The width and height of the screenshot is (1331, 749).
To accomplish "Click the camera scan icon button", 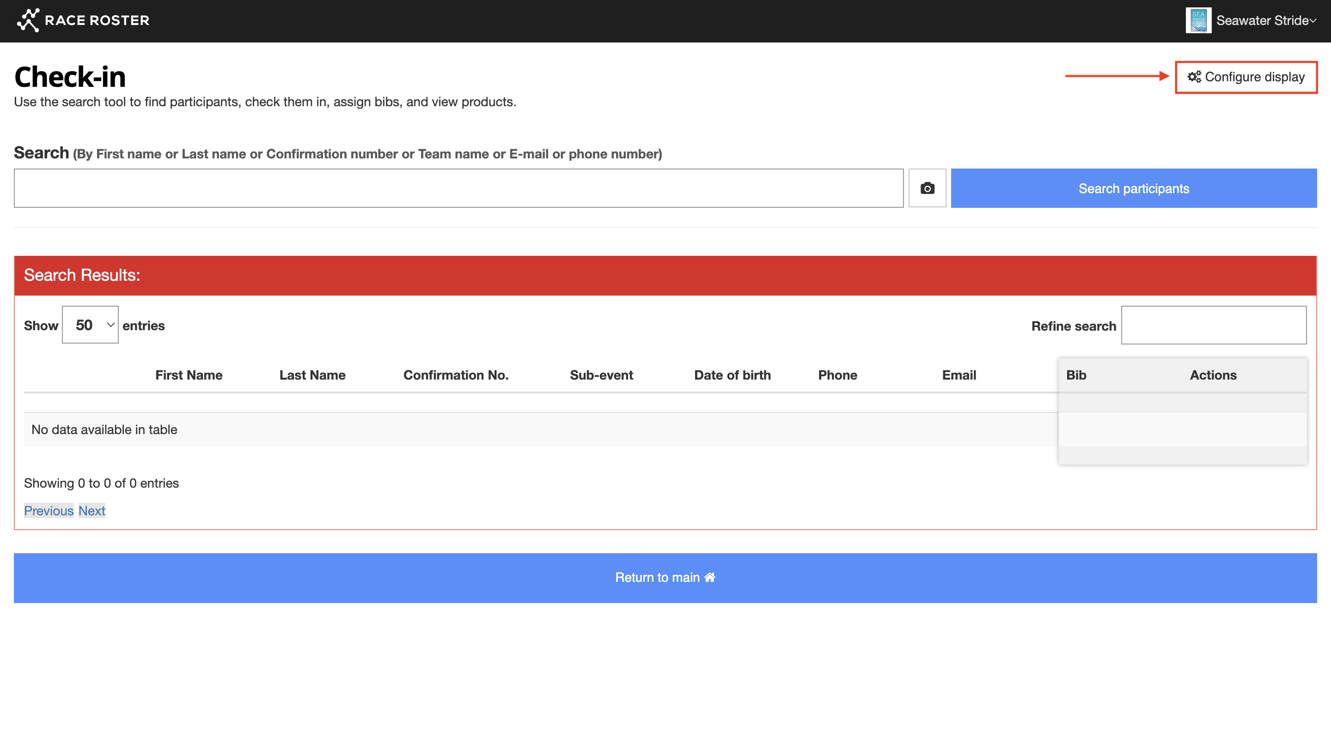I will tap(927, 188).
